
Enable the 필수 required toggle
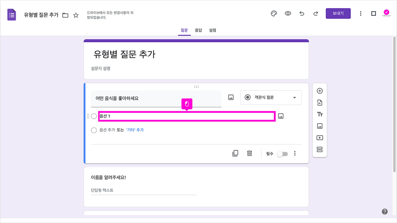[x=282, y=153]
